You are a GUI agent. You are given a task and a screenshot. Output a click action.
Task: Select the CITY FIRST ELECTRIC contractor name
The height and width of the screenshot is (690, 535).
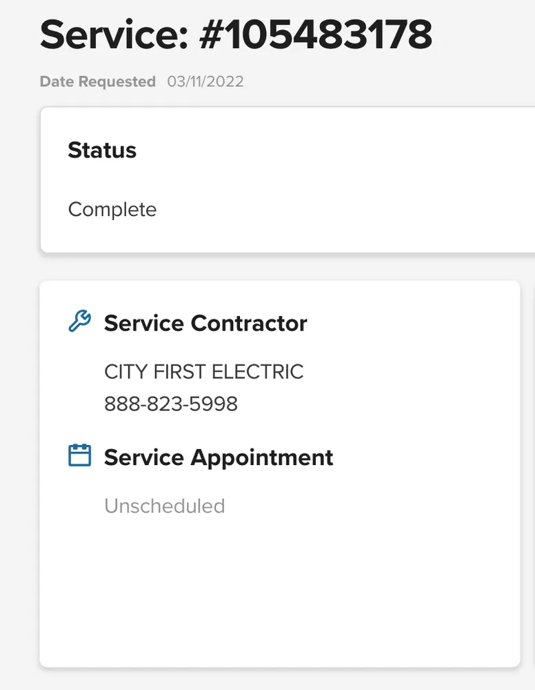203,372
